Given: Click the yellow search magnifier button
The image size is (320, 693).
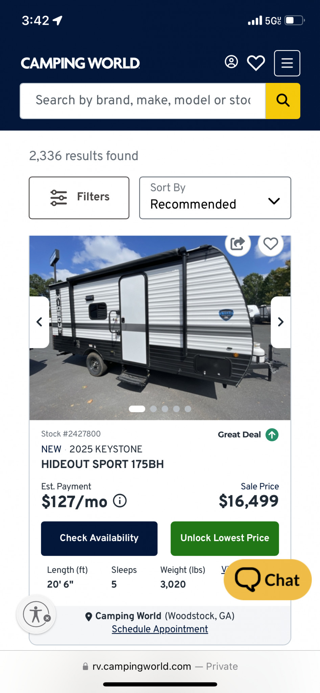Looking at the screenshot, I should coord(283,101).
